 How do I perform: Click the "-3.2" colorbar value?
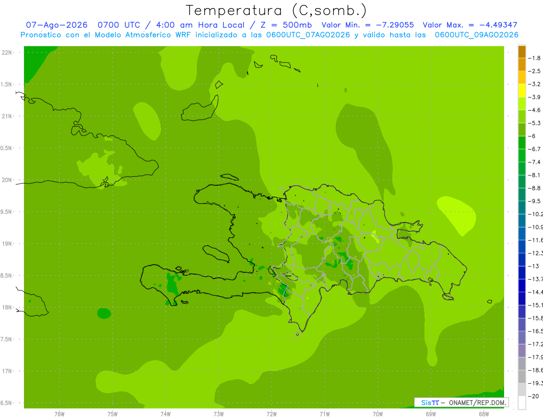pos(534,84)
